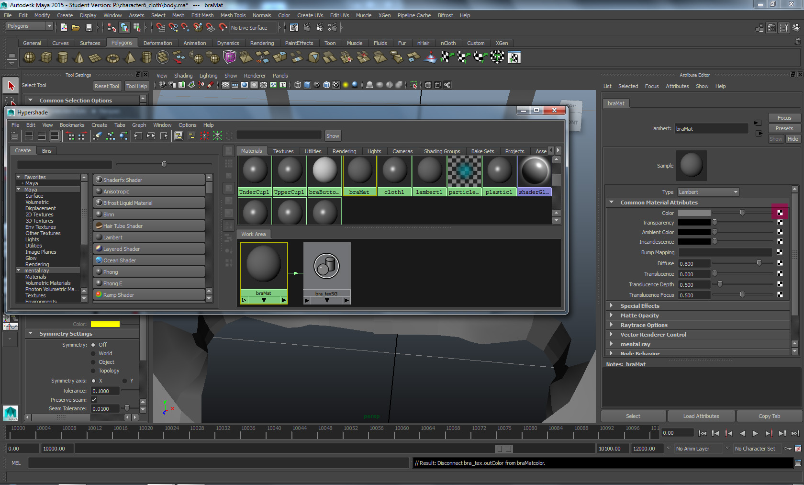Collapse the Symmetry Settings section
The width and height of the screenshot is (804, 485).
coord(31,333)
